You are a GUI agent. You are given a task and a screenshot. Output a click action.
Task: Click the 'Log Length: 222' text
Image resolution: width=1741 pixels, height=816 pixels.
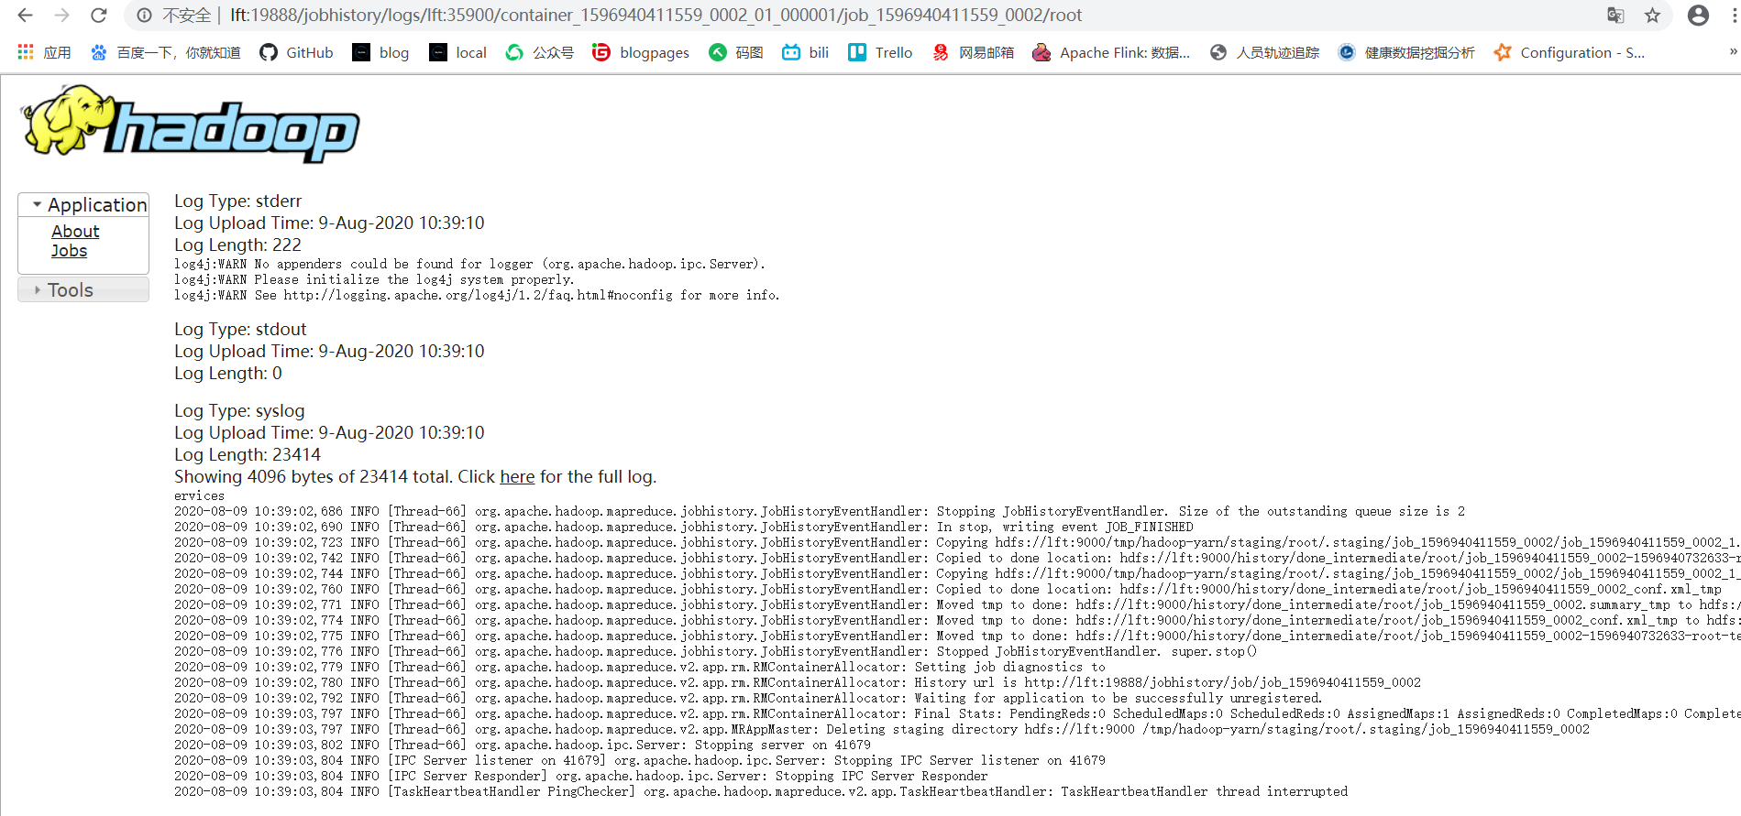(238, 245)
